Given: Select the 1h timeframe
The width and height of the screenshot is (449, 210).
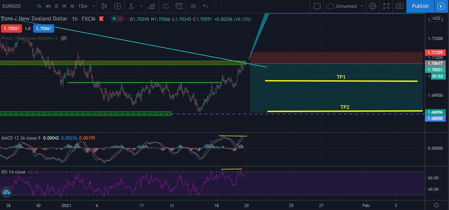Looking at the screenshot, I should [39, 6].
